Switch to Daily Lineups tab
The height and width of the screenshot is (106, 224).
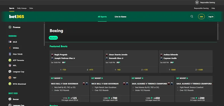(22, 8)
